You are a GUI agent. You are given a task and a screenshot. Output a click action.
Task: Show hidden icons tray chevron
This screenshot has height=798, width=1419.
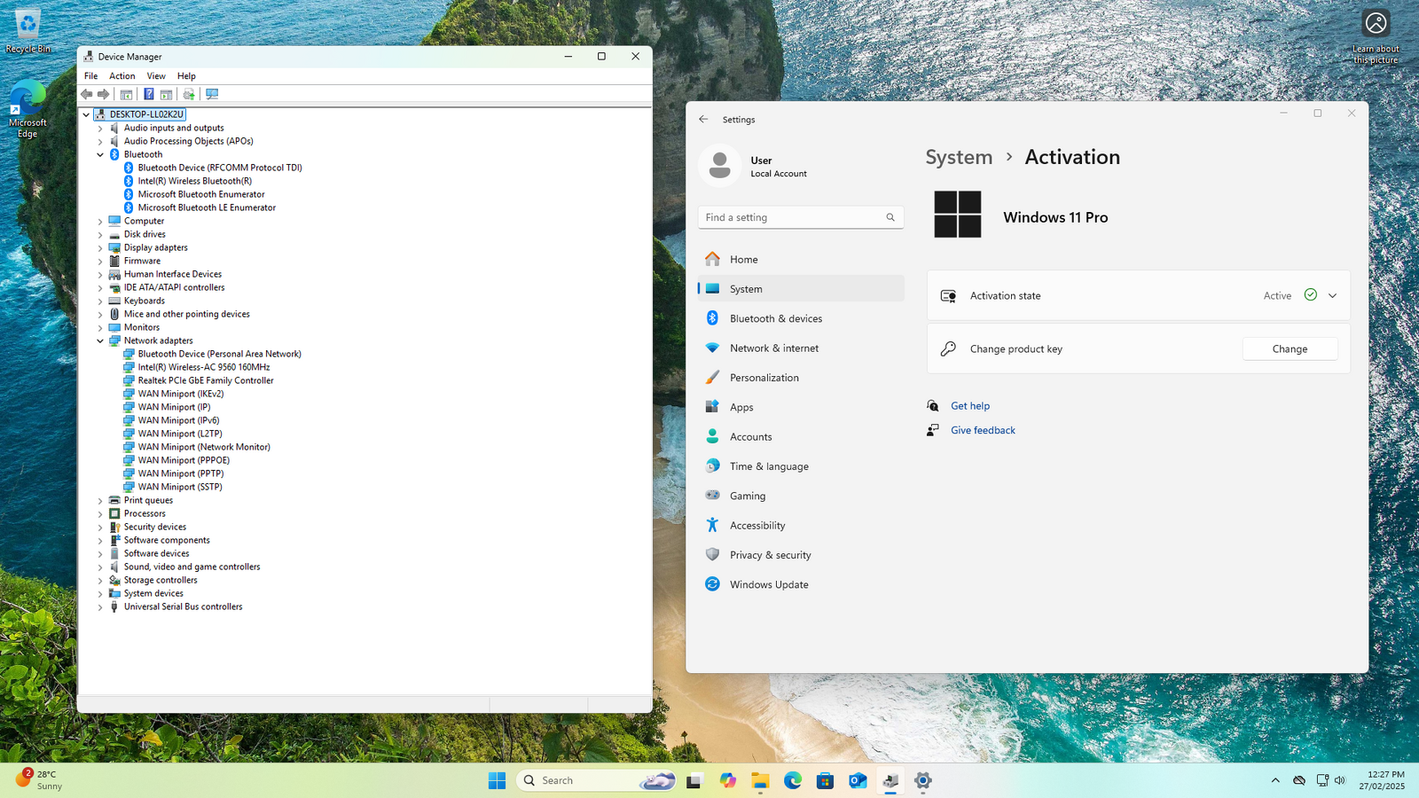[x=1275, y=780]
